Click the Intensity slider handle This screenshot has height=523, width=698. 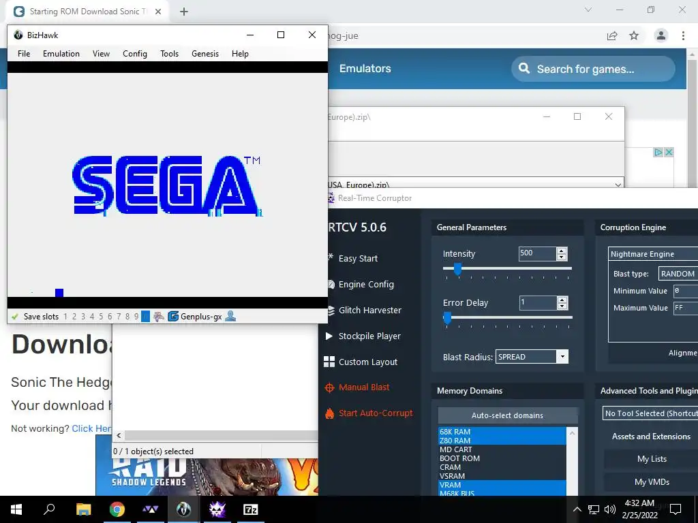(x=457, y=268)
